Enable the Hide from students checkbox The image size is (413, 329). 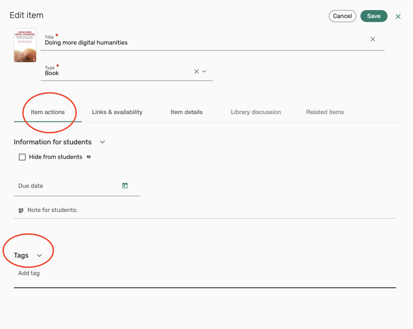[x=23, y=157]
